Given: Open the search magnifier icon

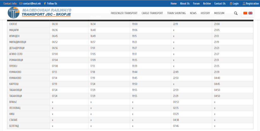Looking at the screenshot, I should [x=236, y=13].
